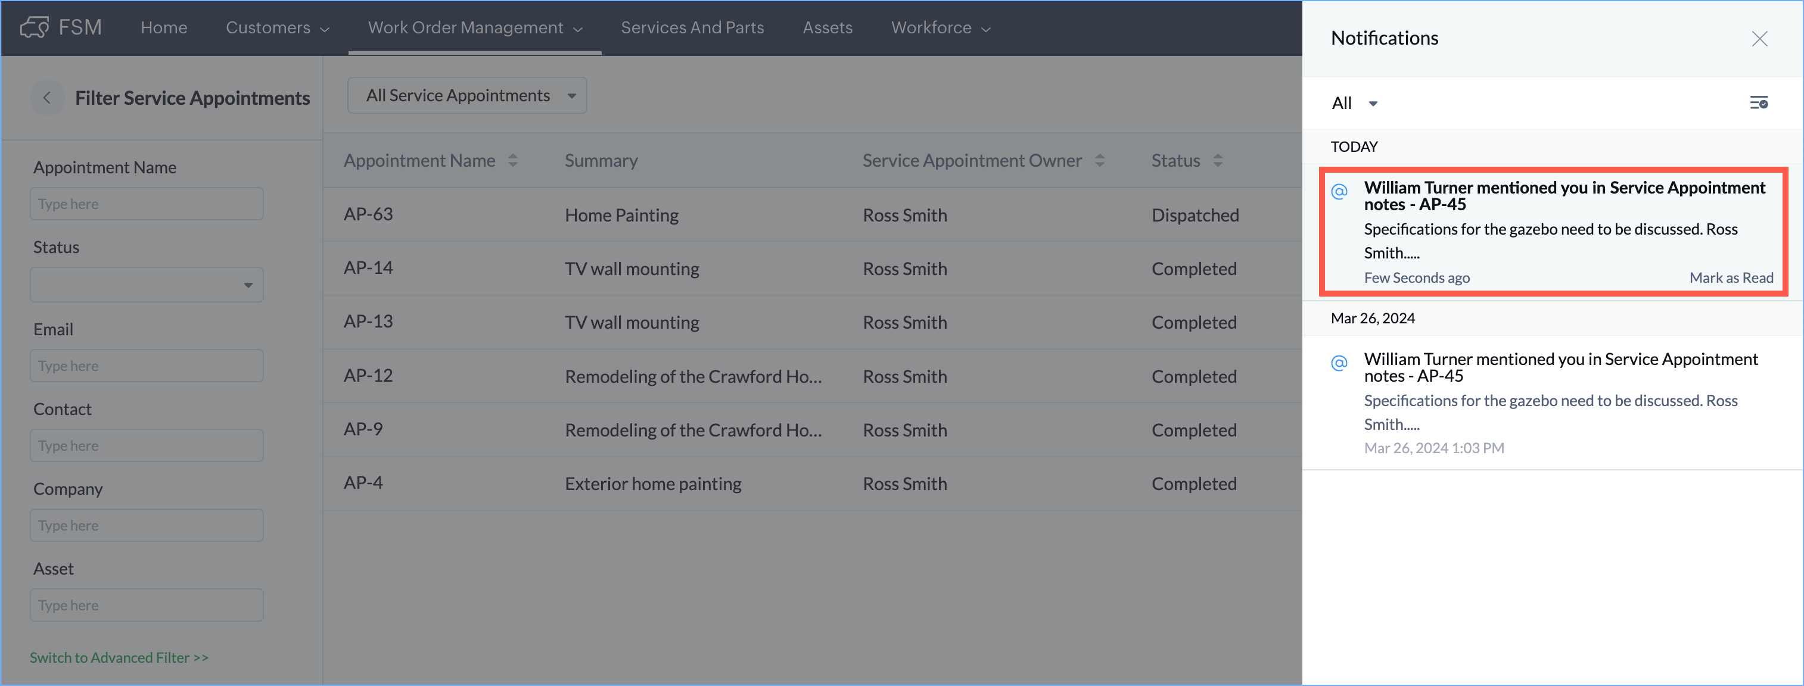Close the Notifications panel

point(1759,39)
